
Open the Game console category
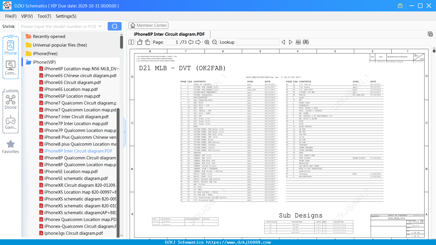click(11, 122)
